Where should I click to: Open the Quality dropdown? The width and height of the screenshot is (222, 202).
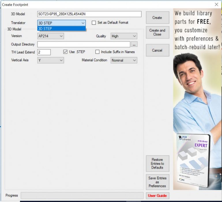click(124, 36)
